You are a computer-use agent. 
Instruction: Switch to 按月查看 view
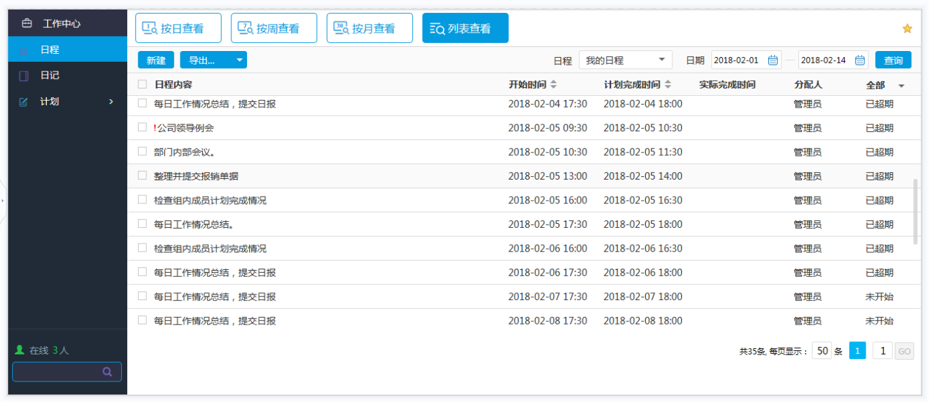(x=370, y=29)
